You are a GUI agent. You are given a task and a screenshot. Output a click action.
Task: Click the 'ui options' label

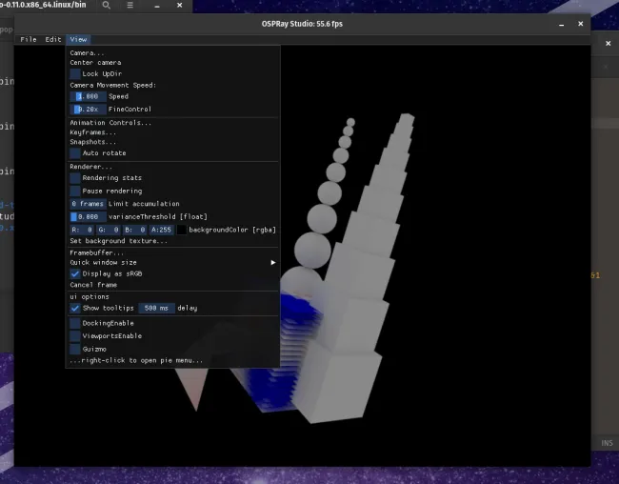click(x=90, y=296)
